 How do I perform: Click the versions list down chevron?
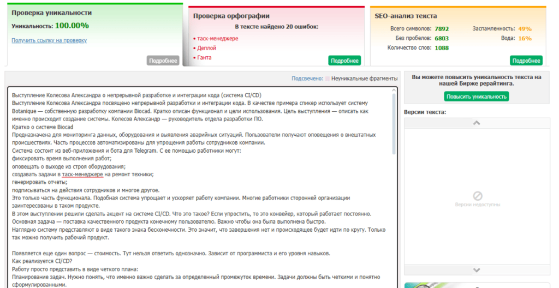click(x=476, y=270)
